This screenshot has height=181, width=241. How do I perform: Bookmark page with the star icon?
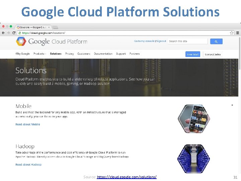pos(232,33)
